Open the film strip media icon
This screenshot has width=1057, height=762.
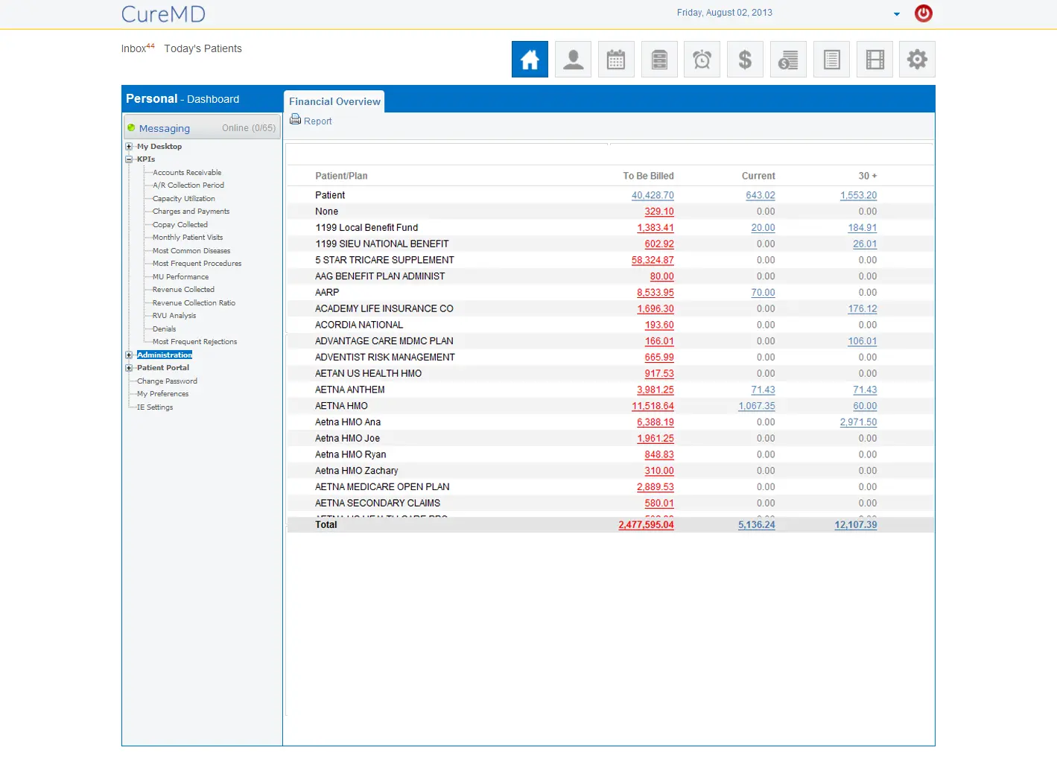tap(875, 60)
